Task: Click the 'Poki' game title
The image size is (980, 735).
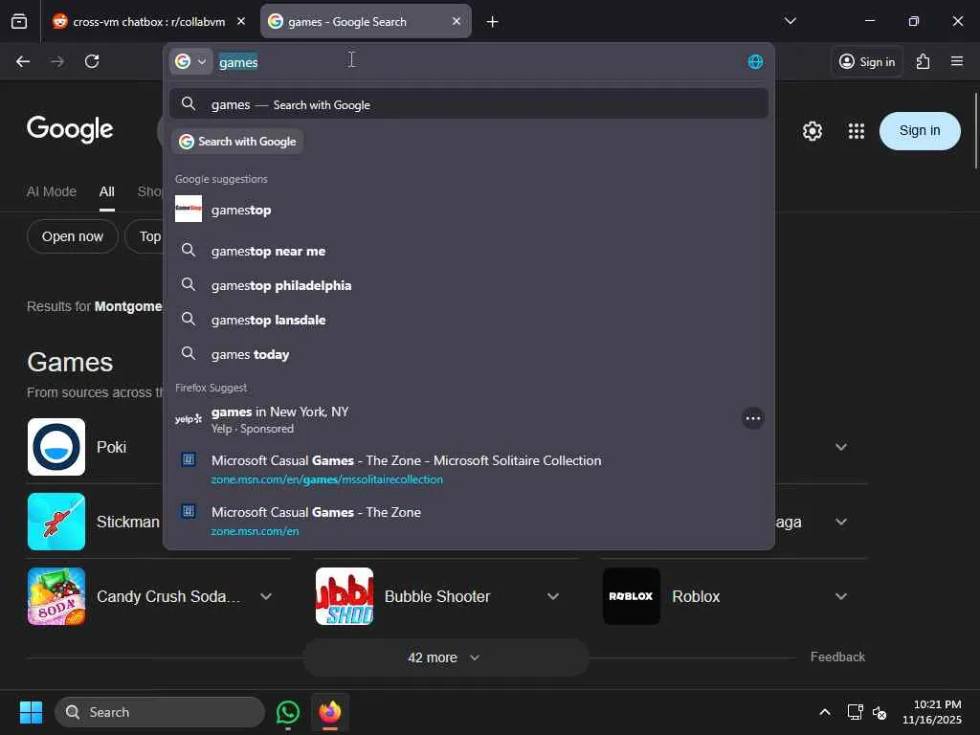Action: click(x=111, y=447)
